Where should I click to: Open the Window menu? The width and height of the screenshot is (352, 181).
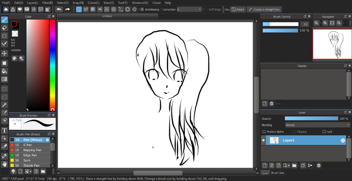[x=140, y=3]
